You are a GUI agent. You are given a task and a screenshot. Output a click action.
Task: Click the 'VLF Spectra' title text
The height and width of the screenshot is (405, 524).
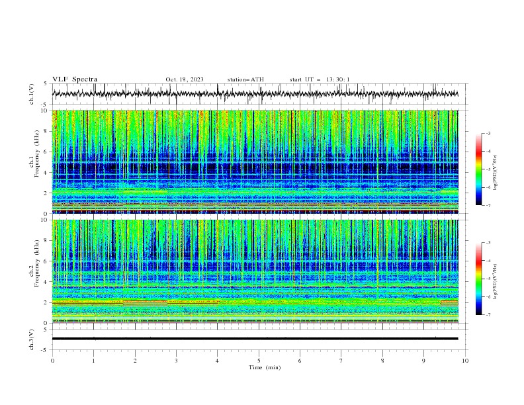coord(75,79)
